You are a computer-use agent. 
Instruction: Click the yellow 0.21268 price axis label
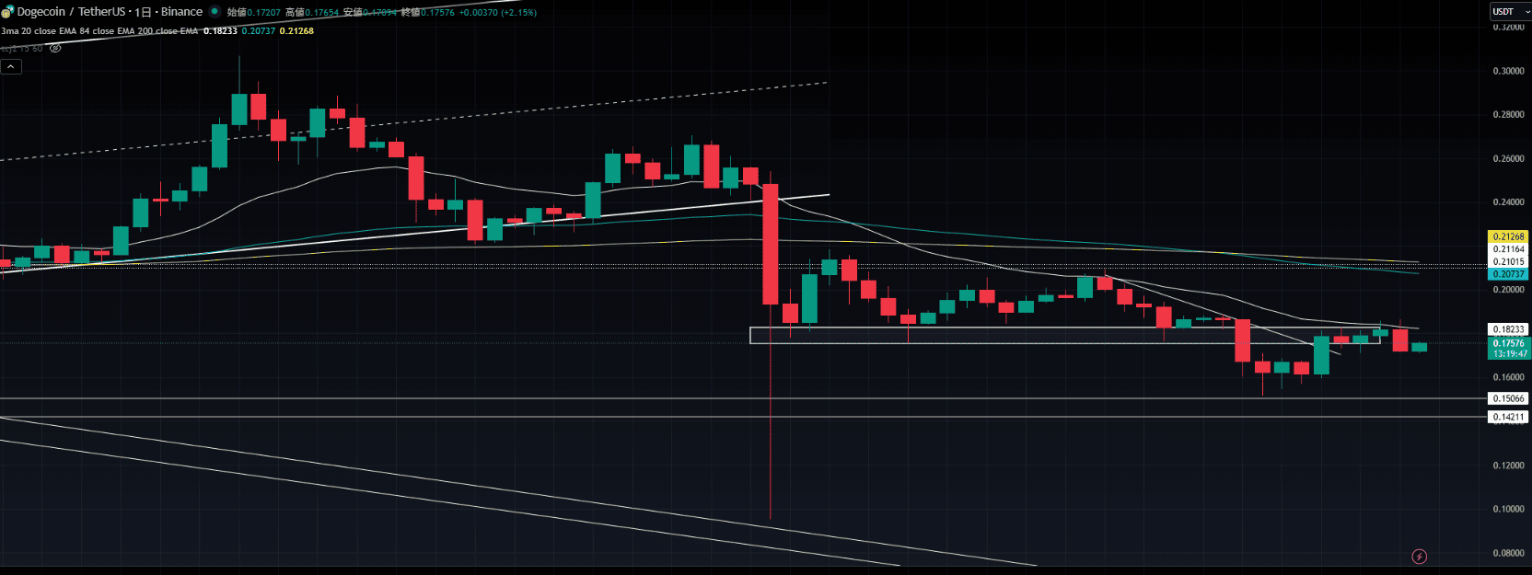[x=1508, y=236]
